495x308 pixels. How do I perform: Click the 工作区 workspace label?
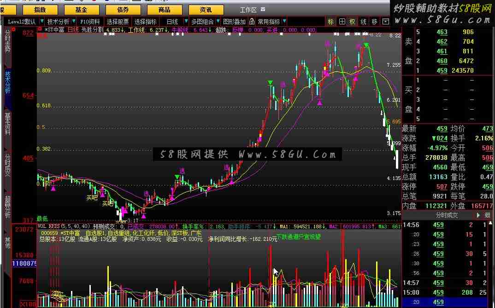click(x=248, y=10)
